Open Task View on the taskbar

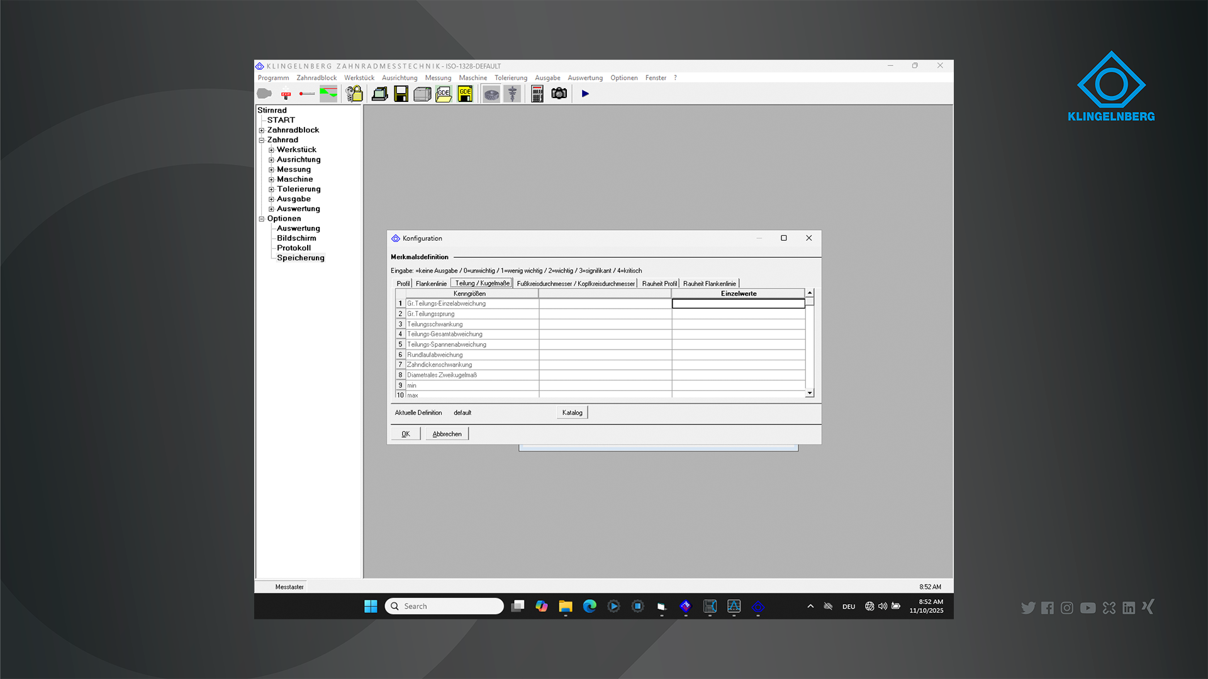(518, 606)
